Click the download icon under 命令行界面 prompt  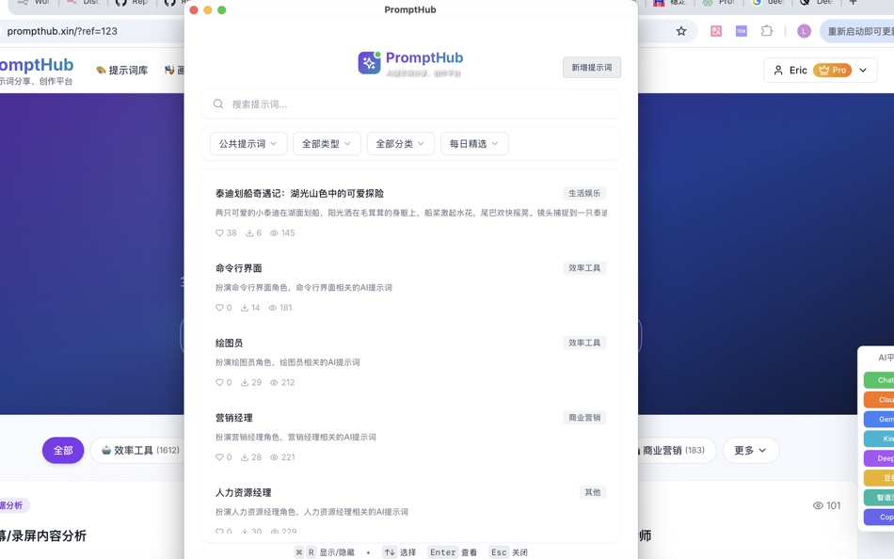pos(245,308)
